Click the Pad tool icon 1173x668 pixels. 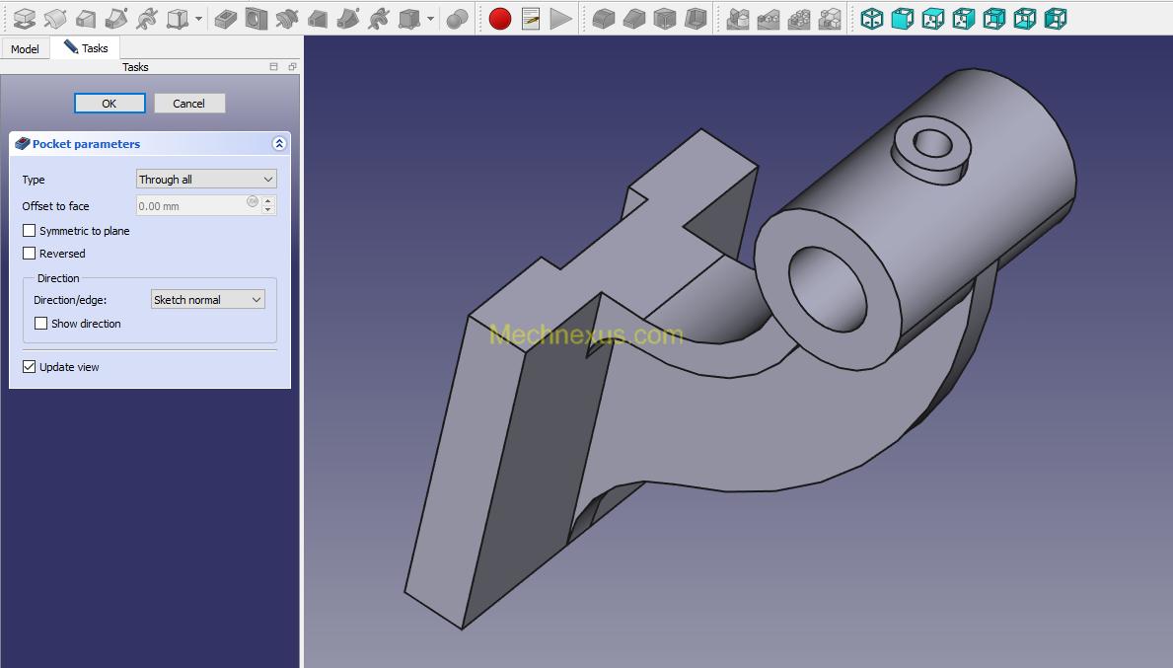[24, 19]
